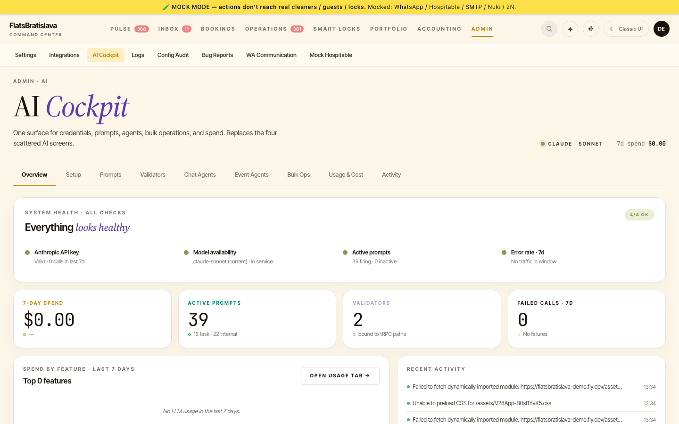Select the Admin nav item
This screenshot has height=424, width=679.
[x=482, y=29]
